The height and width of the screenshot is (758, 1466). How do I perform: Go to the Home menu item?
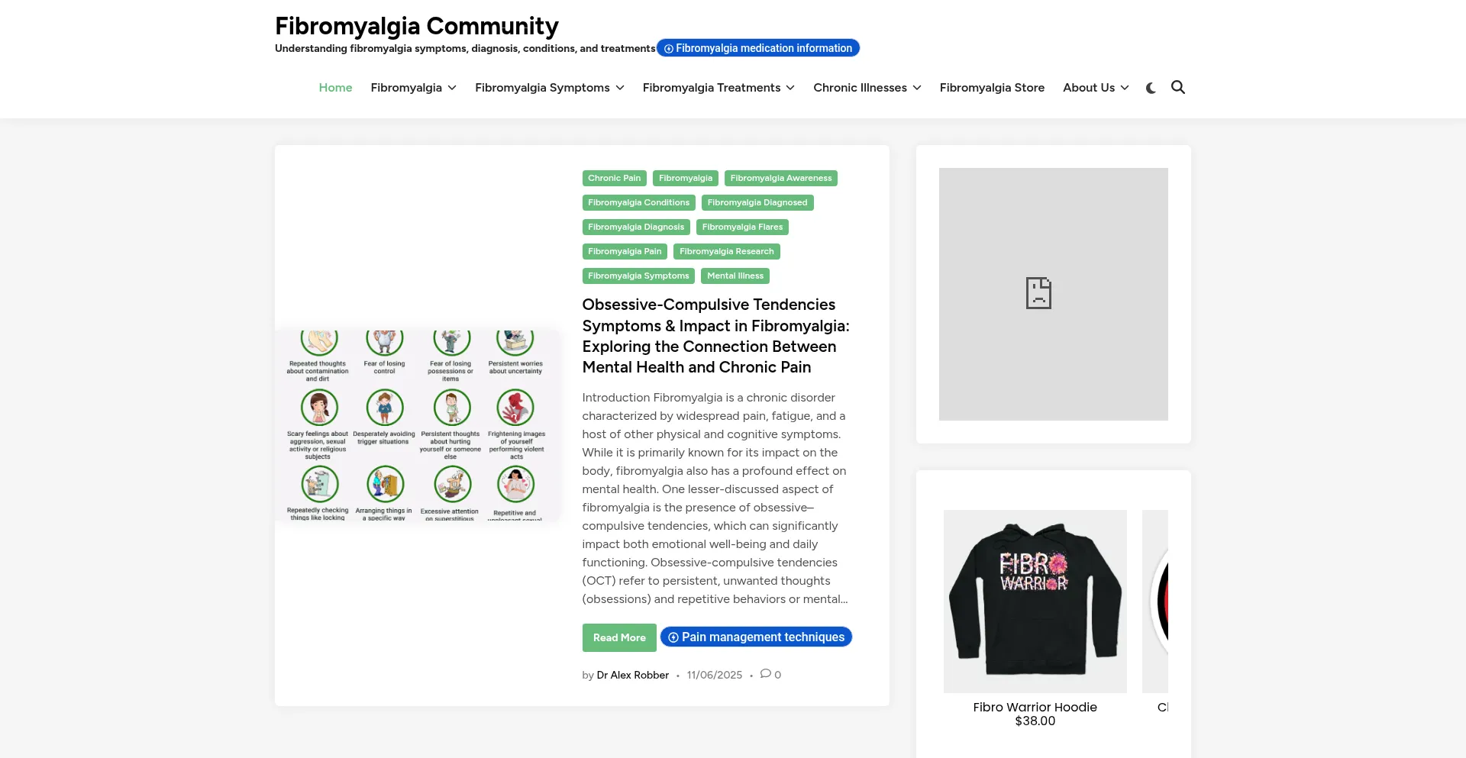[335, 88]
